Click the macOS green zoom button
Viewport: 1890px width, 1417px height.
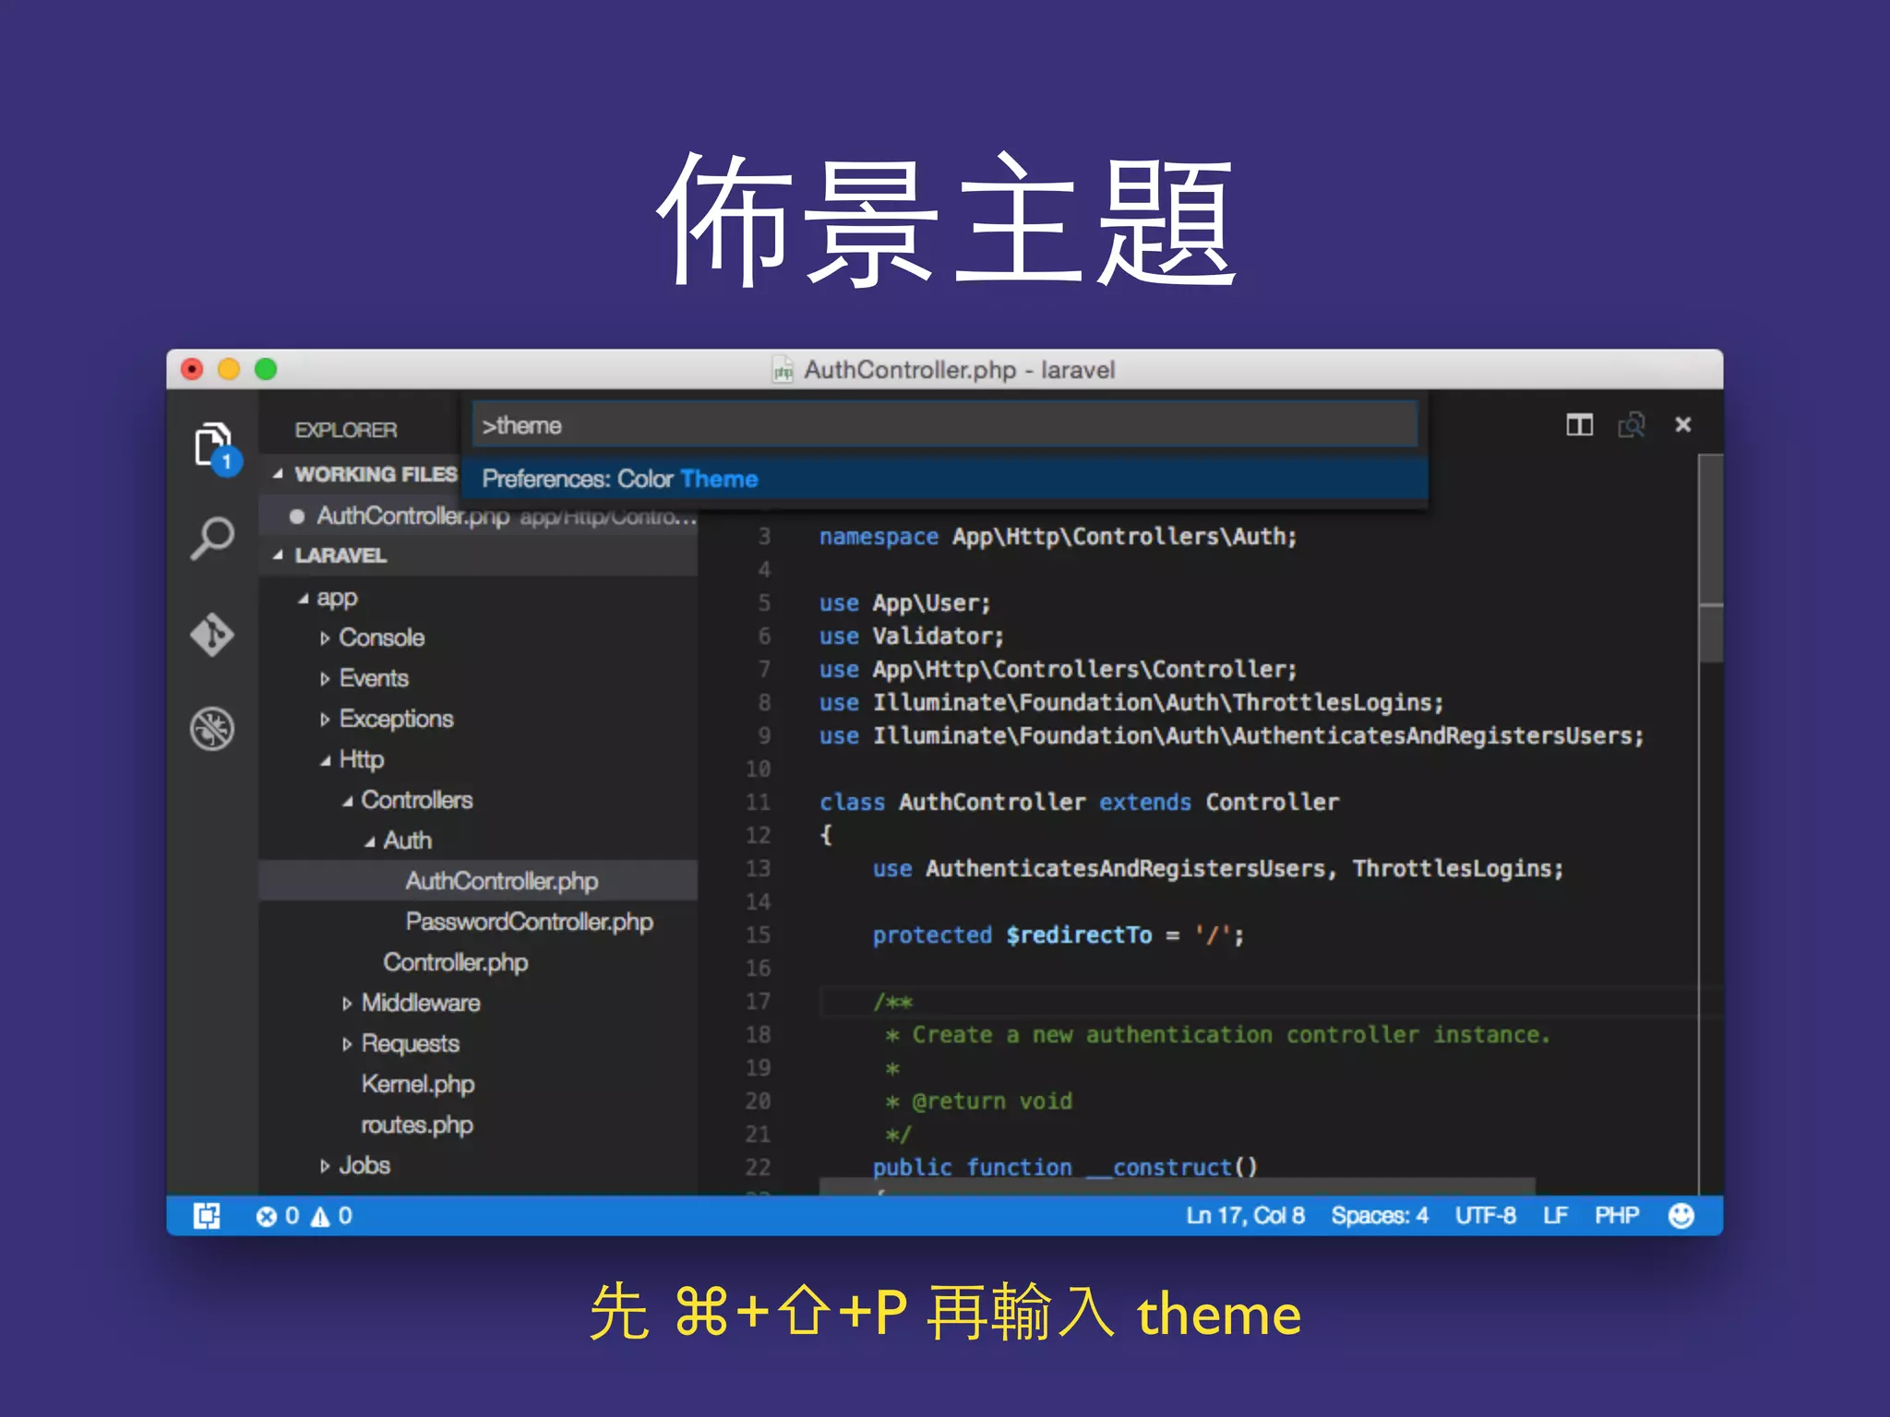pos(266,370)
